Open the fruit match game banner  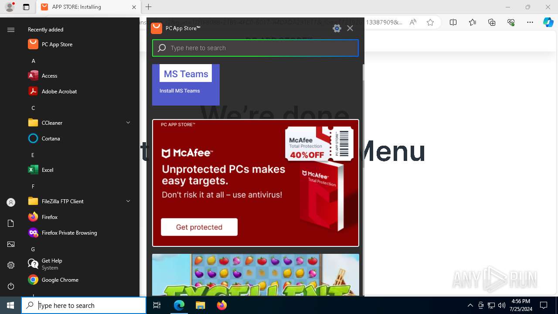click(255, 275)
